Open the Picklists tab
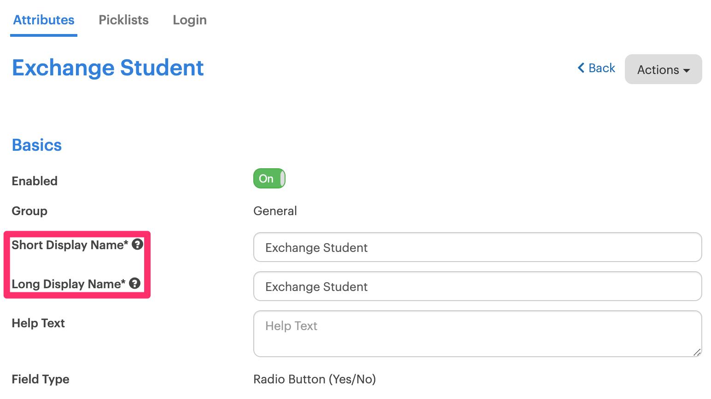 point(123,20)
